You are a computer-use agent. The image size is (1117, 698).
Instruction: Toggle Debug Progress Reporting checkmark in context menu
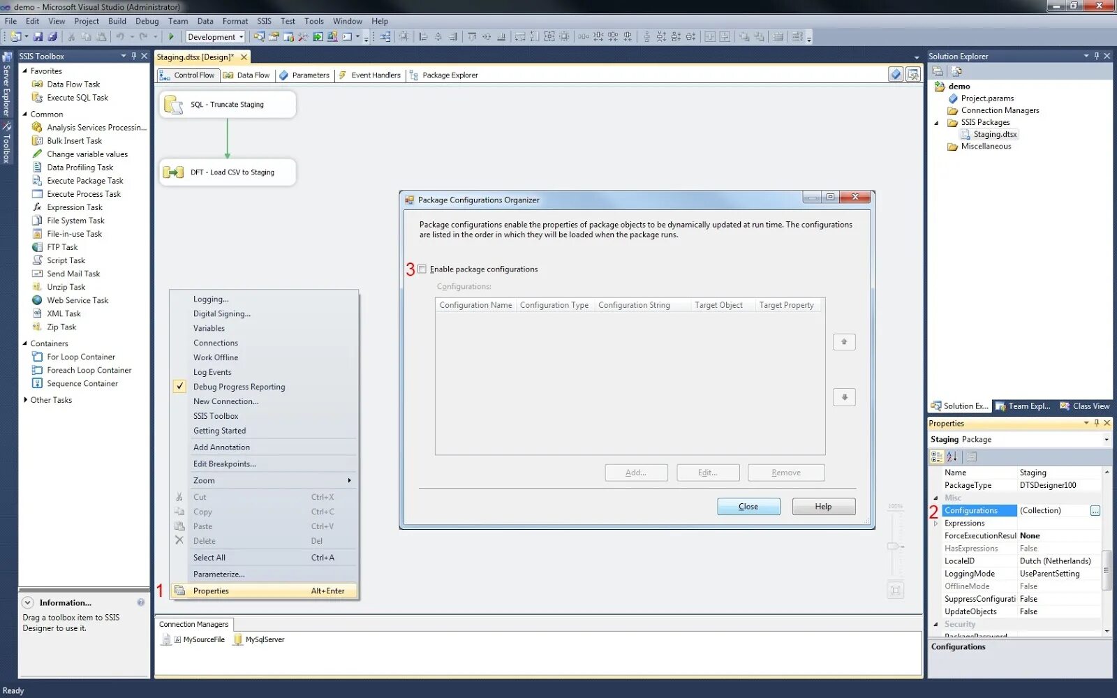coord(179,386)
